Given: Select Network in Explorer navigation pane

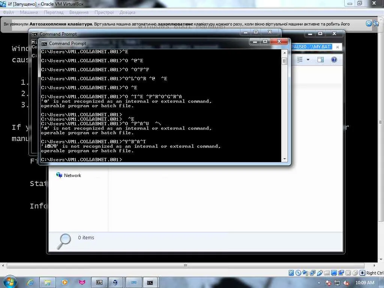Looking at the screenshot, I should pyautogui.click(x=69, y=175).
